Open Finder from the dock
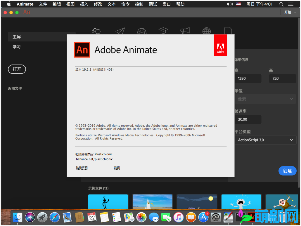This screenshot has width=301, height=226. click(18, 217)
